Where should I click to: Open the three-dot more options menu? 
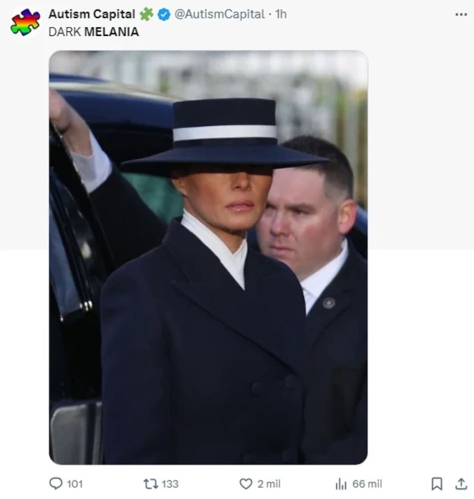462,14
